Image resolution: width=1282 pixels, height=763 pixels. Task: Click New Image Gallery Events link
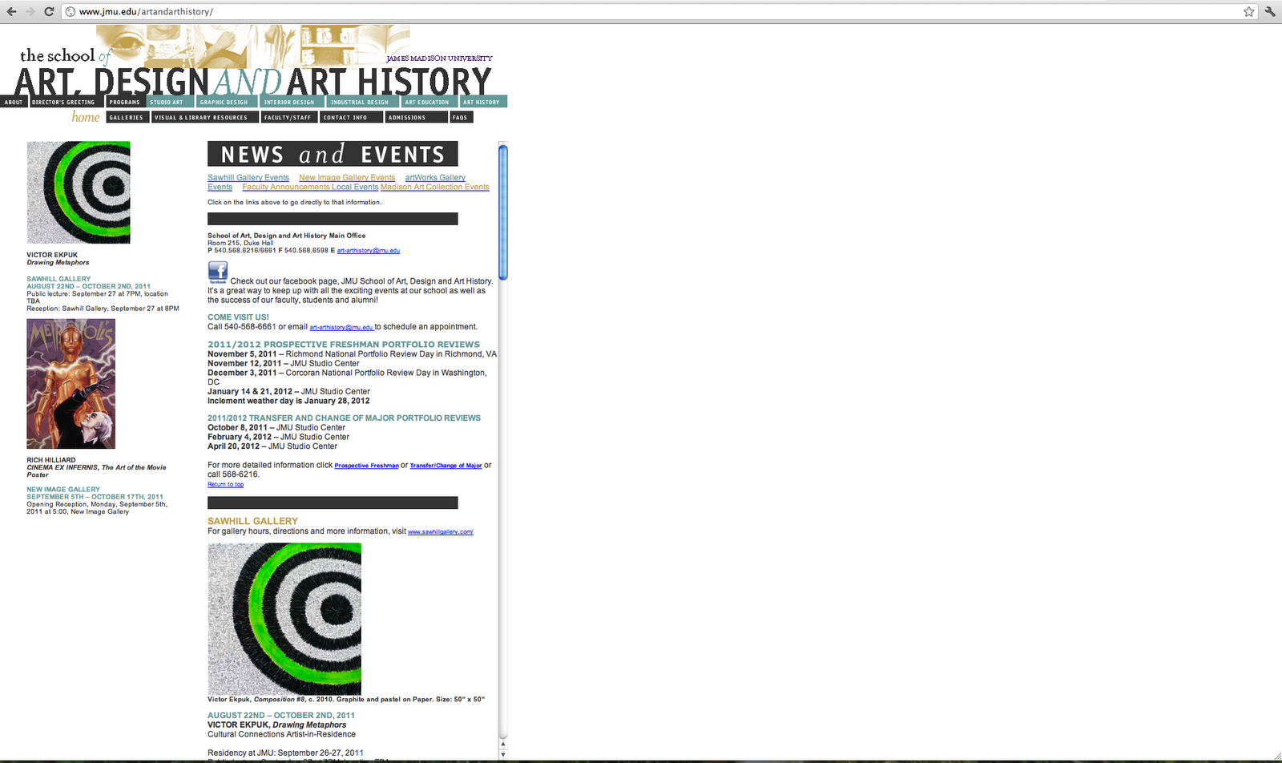(x=347, y=178)
